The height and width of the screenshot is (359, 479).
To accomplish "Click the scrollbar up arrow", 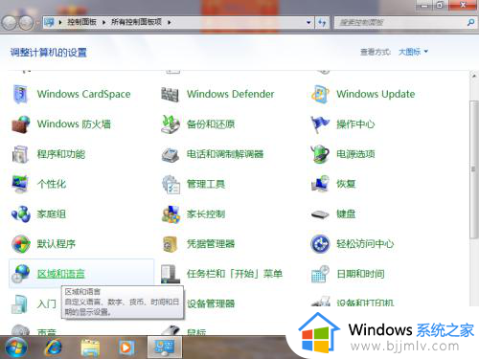I will click(x=473, y=76).
